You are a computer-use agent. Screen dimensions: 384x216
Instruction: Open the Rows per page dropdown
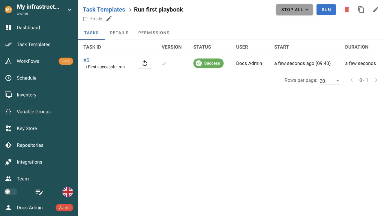click(330, 81)
